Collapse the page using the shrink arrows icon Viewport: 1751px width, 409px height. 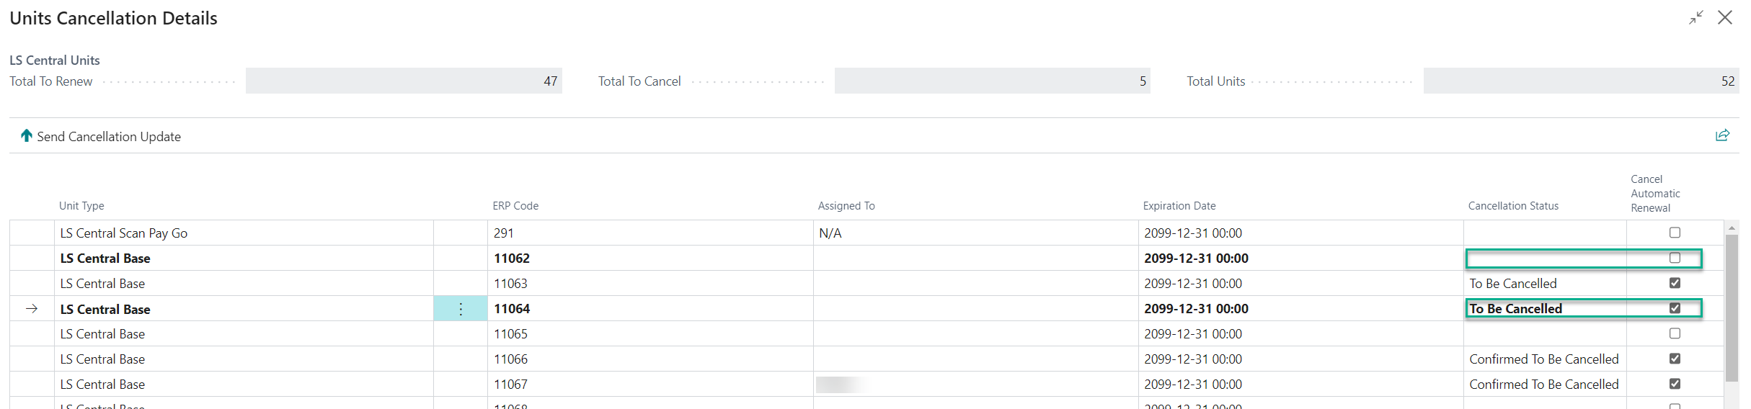pos(1696,18)
